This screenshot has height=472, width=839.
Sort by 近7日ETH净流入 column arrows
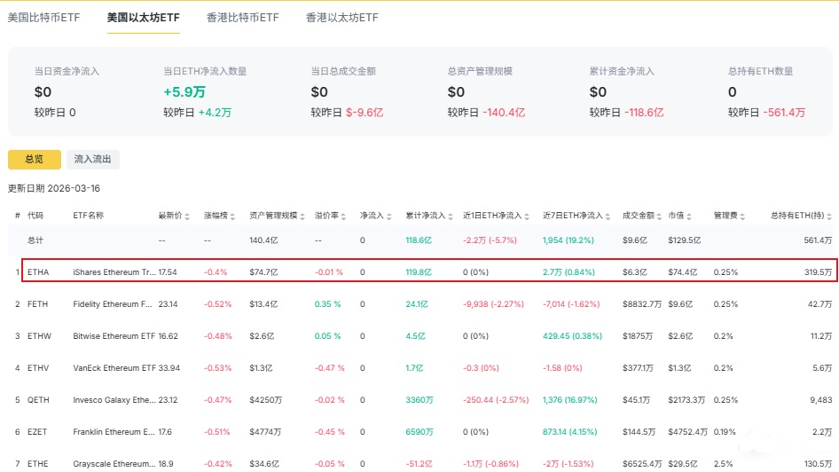pyautogui.click(x=608, y=216)
